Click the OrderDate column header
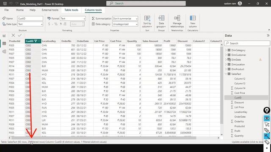 point(85,41)
